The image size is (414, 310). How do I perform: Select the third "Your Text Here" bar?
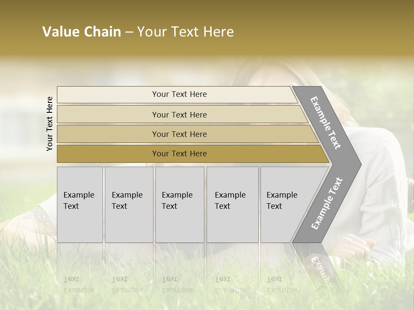[x=179, y=134]
